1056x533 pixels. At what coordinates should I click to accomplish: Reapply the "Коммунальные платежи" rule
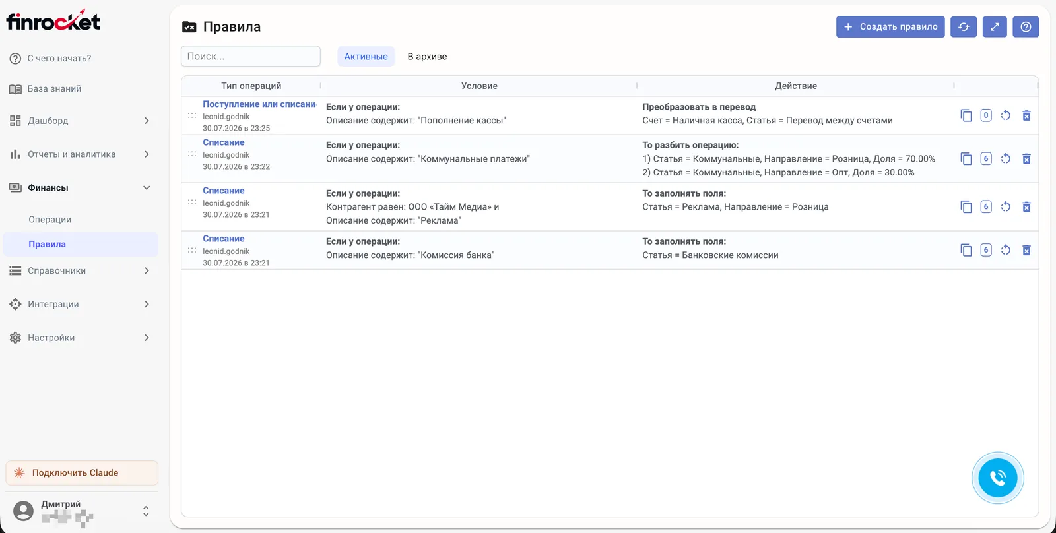click(x=1006, y=159)
